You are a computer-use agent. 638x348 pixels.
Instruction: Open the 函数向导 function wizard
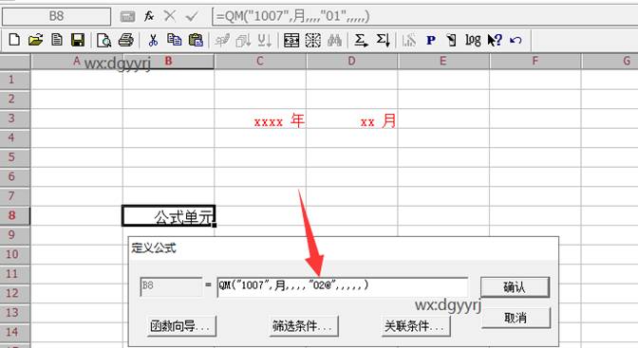click(181, 325)
